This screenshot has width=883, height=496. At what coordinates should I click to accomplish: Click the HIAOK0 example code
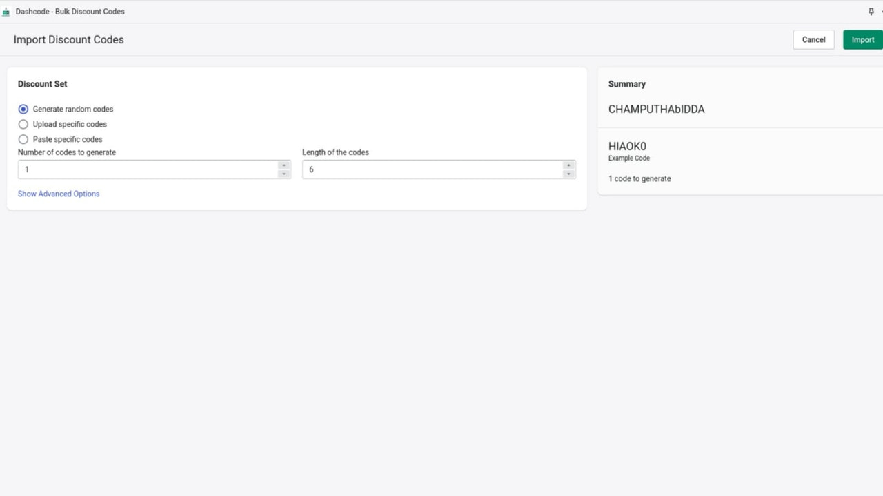[627, 146]
